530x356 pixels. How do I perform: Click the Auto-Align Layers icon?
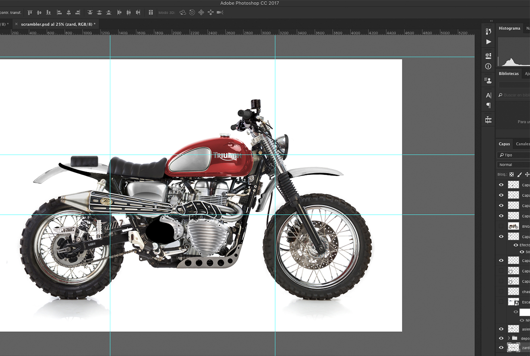pyautogui.click(x=151, y=12)
